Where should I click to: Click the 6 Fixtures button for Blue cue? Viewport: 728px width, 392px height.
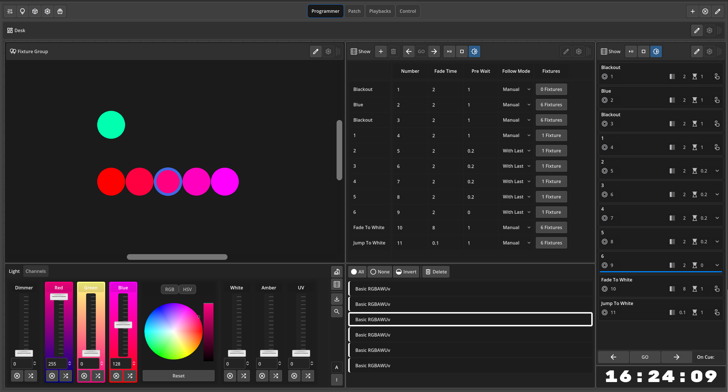click(x=551, y=105)
